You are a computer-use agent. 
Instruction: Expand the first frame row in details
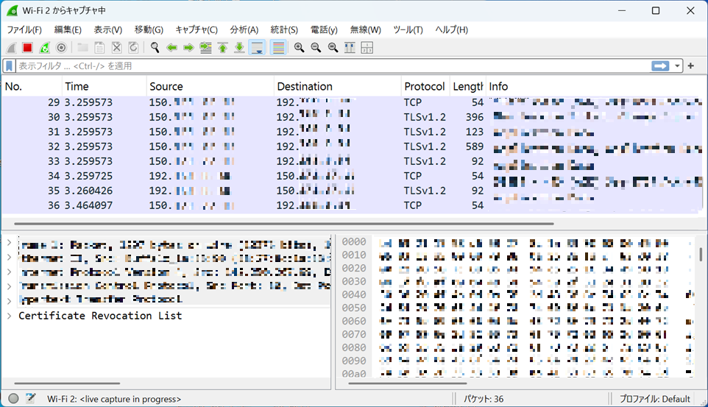[x=9, y=244]
